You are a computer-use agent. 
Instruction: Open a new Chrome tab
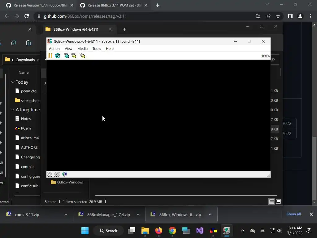coord(158,6)
